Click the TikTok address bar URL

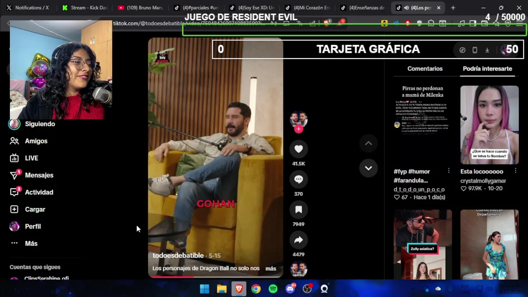coord(190,24)
